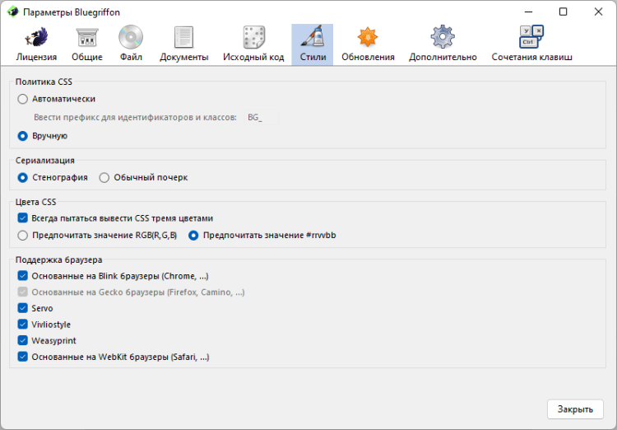Select Предпочитать значение #rrvvbb
Viewport: 617px width, 430px height.
193,236
